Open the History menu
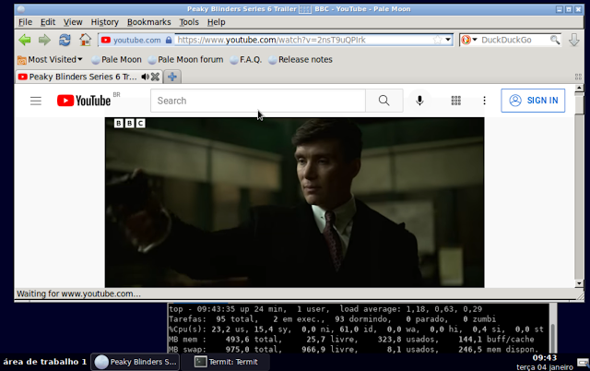 click(x=104, y=22)
